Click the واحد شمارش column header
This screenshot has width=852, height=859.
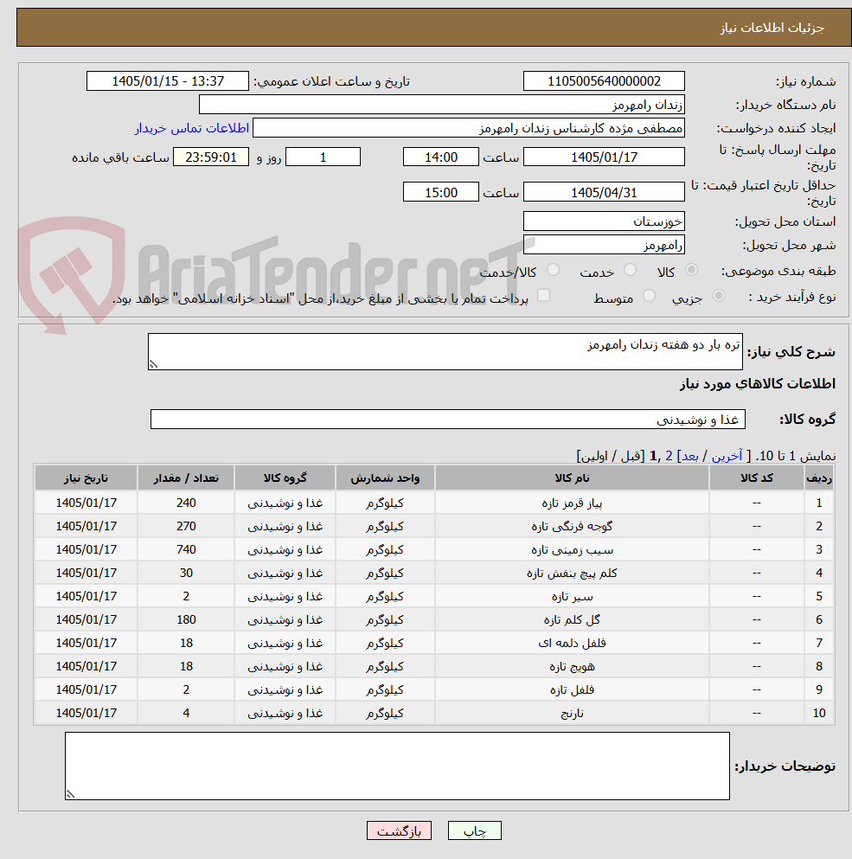click(385, 478)
